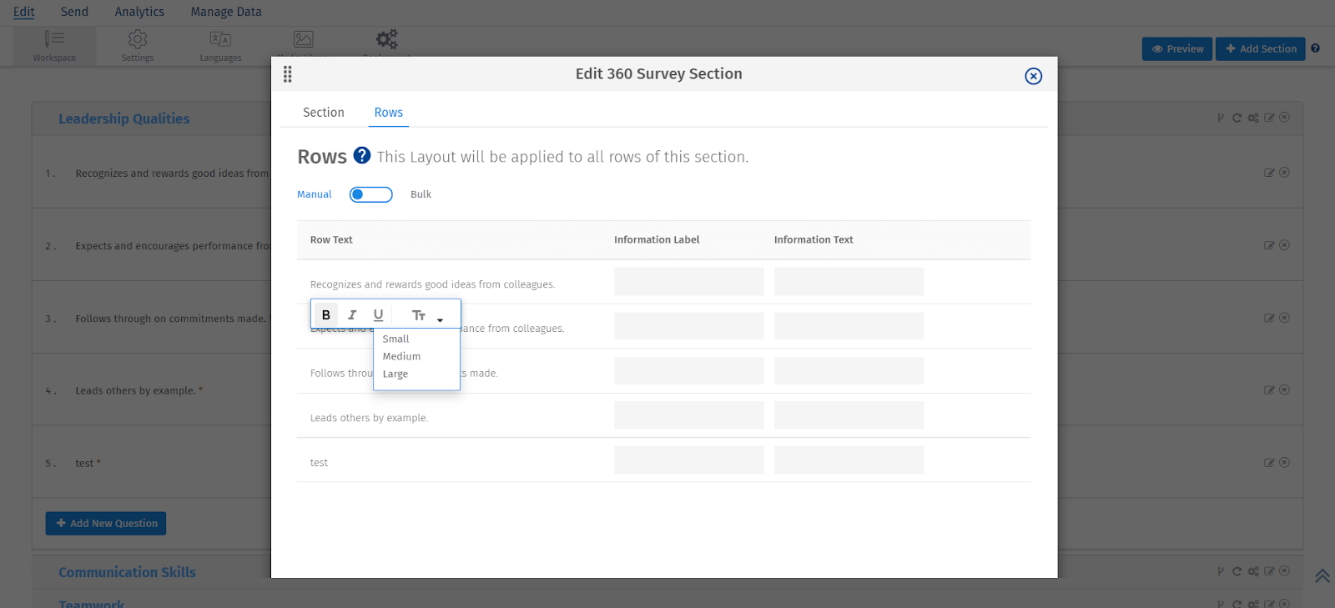The height and width of the screenshot is (608, 1335).
Task: Click the help icon next to Rows heading
Action: pyautogui.click(x=362, y=155)
